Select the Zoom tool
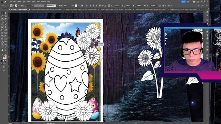This screenshot has width=221, height=124. [6, 50]
